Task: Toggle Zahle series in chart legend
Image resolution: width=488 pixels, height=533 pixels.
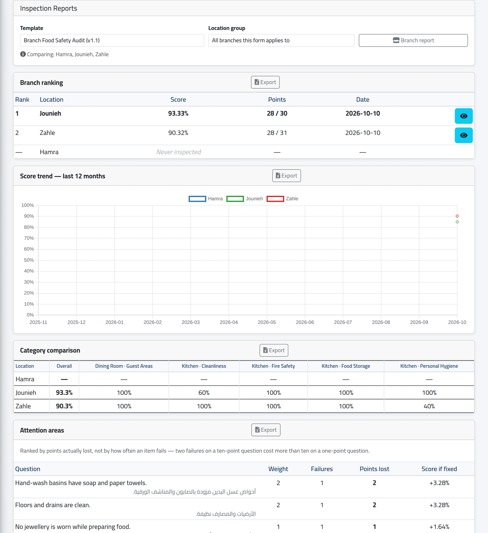Action: [282, 199]
